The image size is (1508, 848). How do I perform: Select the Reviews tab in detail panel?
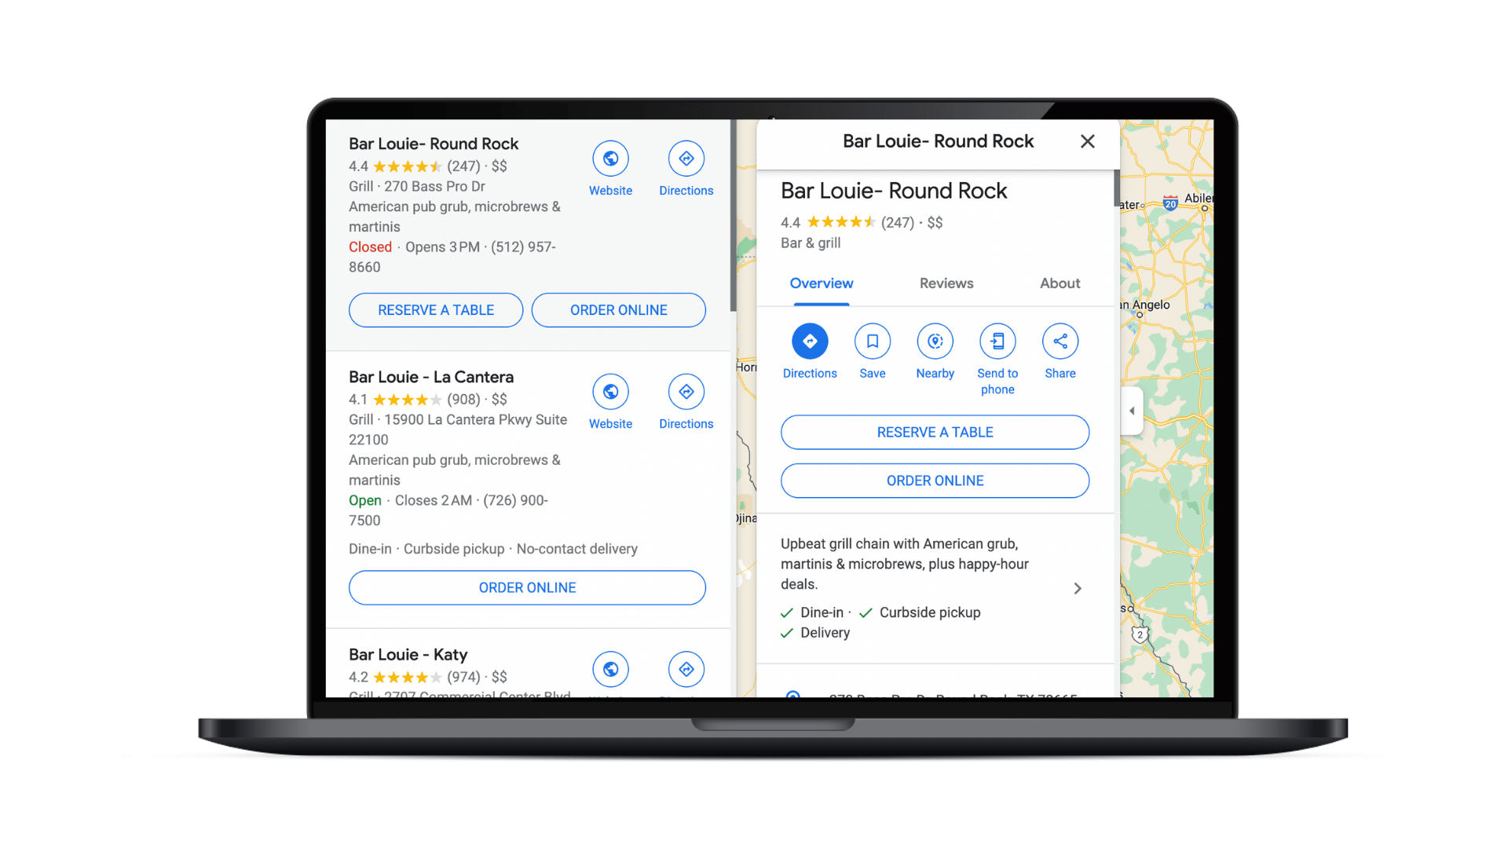point(945,283)
